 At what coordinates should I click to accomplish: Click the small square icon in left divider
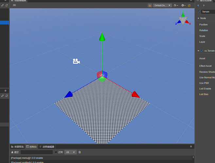click(6, 91)
